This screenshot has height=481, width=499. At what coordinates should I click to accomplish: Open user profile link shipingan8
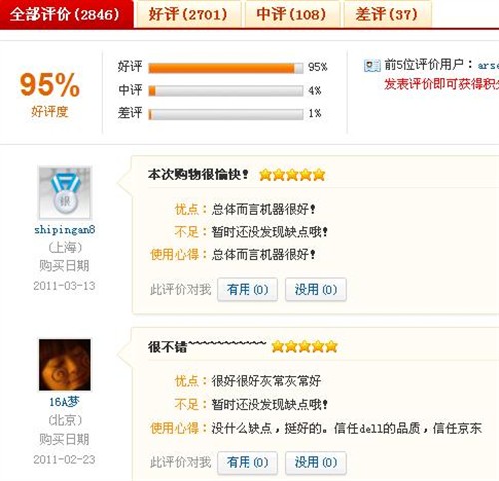coord(65,230)
